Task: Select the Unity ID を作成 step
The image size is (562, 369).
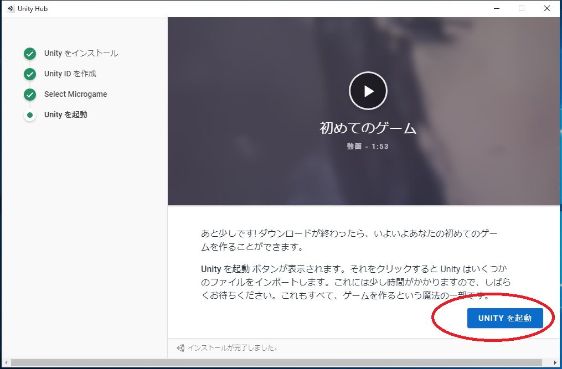Action: click(x=70, y=74)
